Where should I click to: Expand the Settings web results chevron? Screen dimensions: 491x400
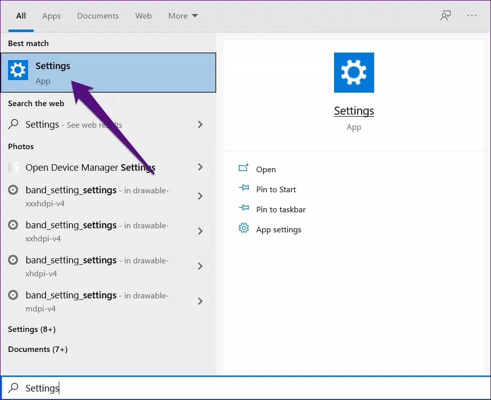point(201,124)
